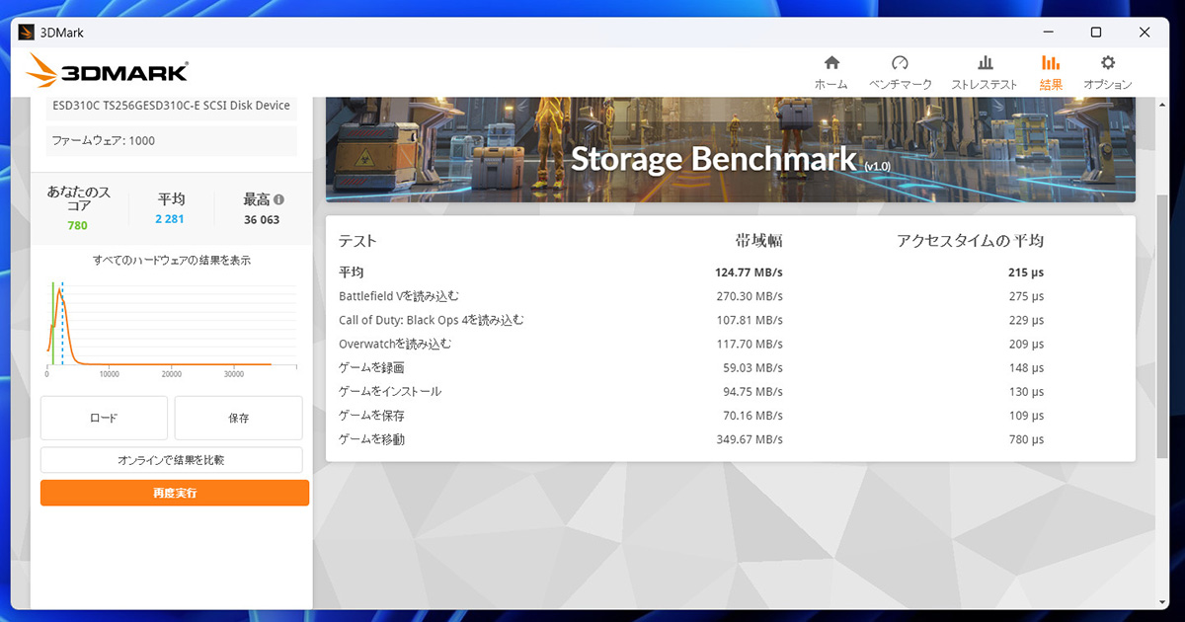
Task: Click the scrollbar down arrow
Action: click(1162, 601)
